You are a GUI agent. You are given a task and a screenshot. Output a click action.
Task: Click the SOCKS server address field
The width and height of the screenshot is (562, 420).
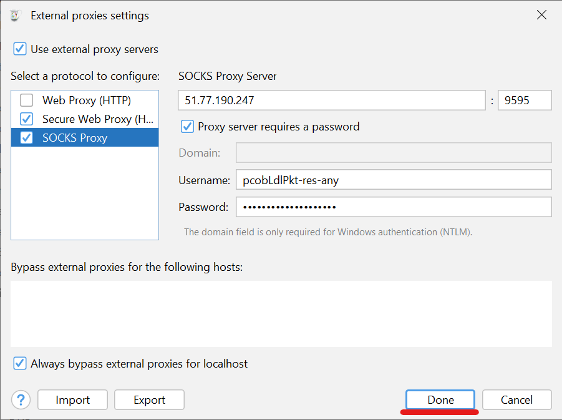(331, 100)
